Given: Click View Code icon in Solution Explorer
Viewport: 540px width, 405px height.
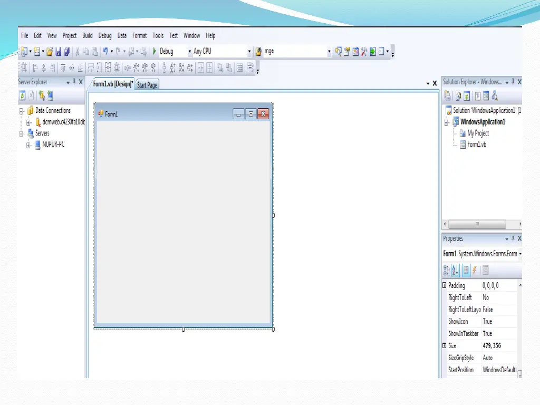Looking at the screenshot, I should (478, 96).
